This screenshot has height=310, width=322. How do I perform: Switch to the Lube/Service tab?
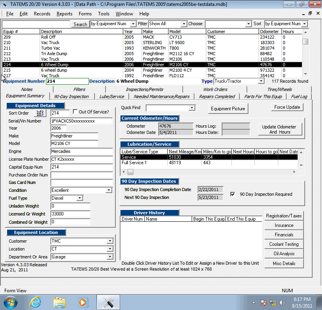112,97
